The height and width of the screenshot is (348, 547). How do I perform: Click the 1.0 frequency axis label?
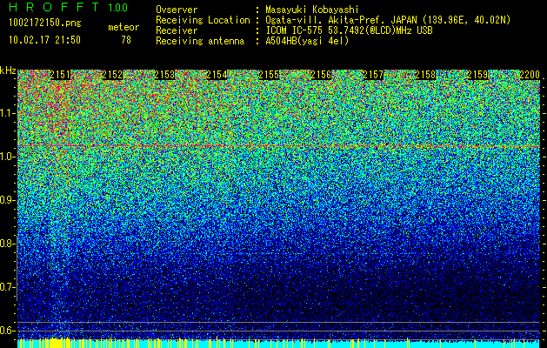click(x=8, y=157)
